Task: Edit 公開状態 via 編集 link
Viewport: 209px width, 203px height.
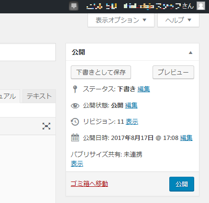Action: tap(131, 106)
